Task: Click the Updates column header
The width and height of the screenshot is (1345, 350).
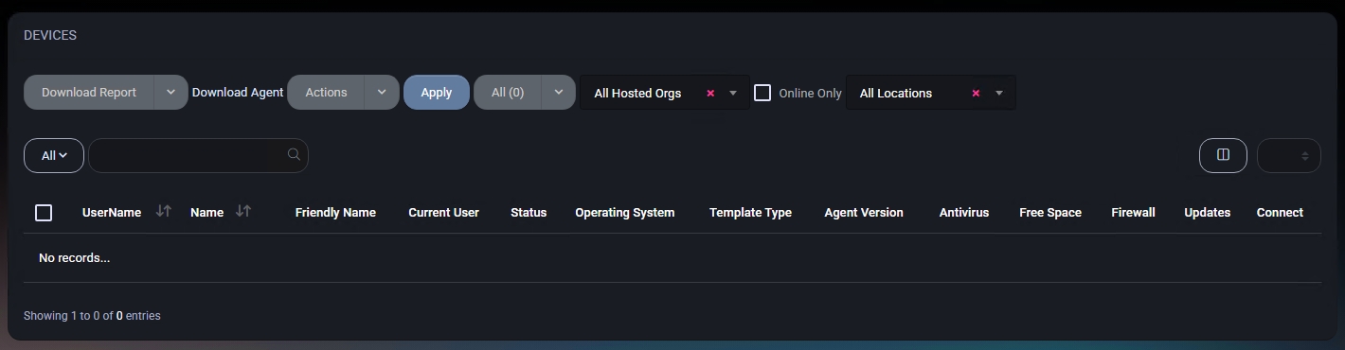Action: 1208,213
